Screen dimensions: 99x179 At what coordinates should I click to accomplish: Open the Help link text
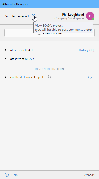(14, 175)
